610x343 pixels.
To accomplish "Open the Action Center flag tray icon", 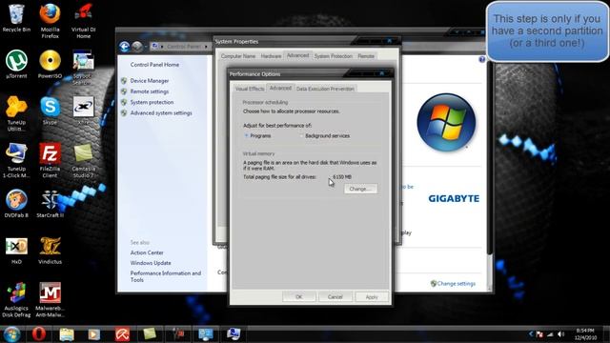I will click(x=539, y=334).
